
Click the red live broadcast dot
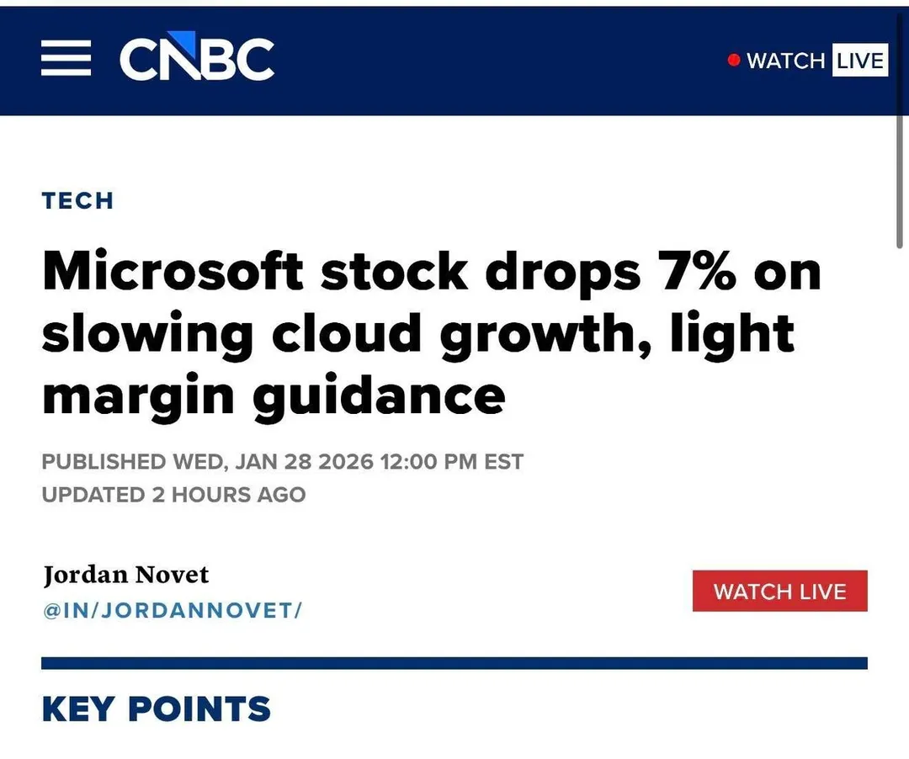point(734,60)
